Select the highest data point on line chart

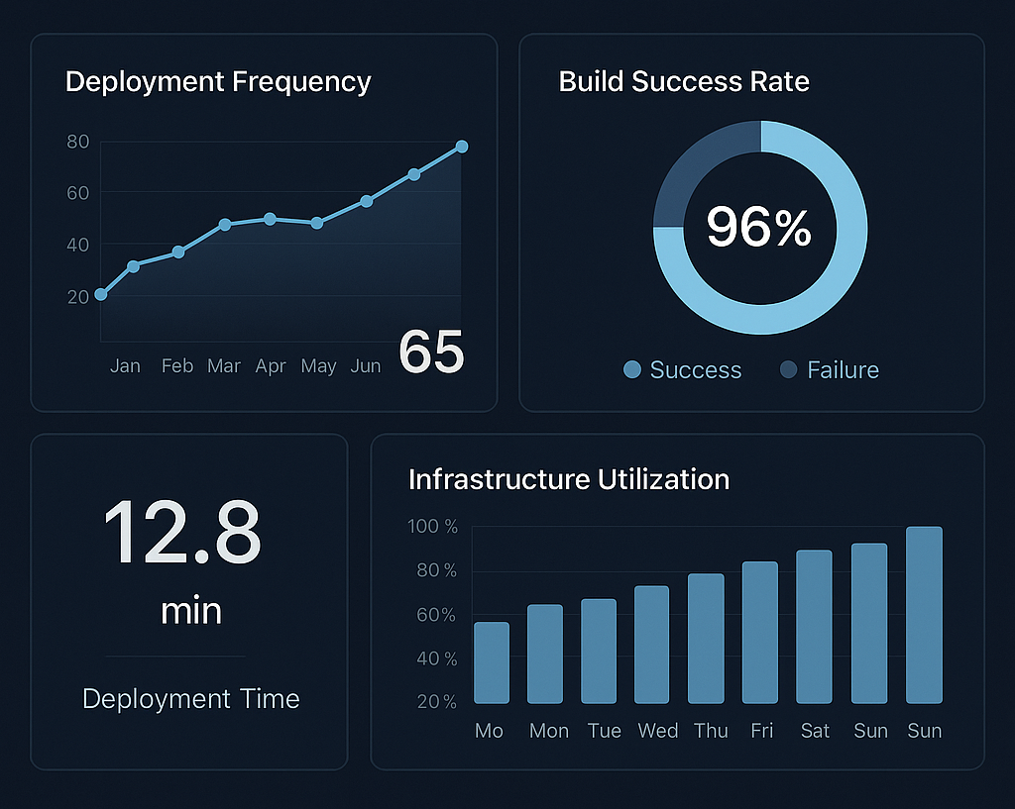tap(462, 147)
